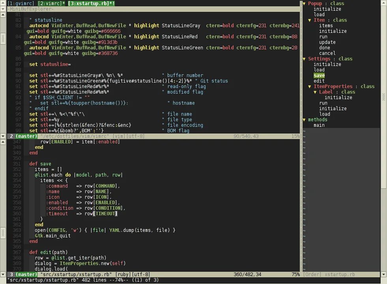Click the (master) branch label in vimrc status
The height and width of the screenshot is (284, 387).
(26, 136)
